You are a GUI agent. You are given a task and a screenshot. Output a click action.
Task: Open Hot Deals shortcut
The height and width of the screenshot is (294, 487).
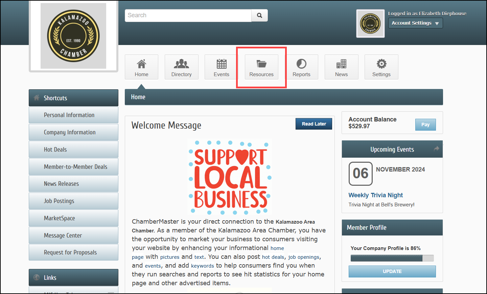73,150
